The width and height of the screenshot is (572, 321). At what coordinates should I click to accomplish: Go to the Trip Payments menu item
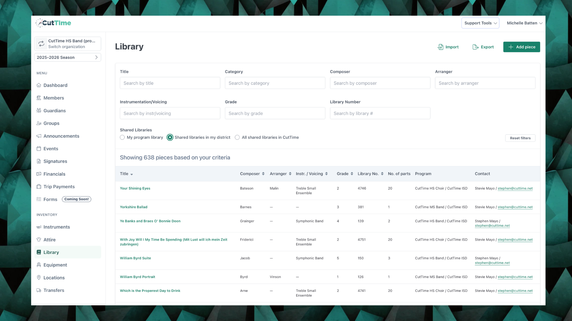(x=59, y=187)
